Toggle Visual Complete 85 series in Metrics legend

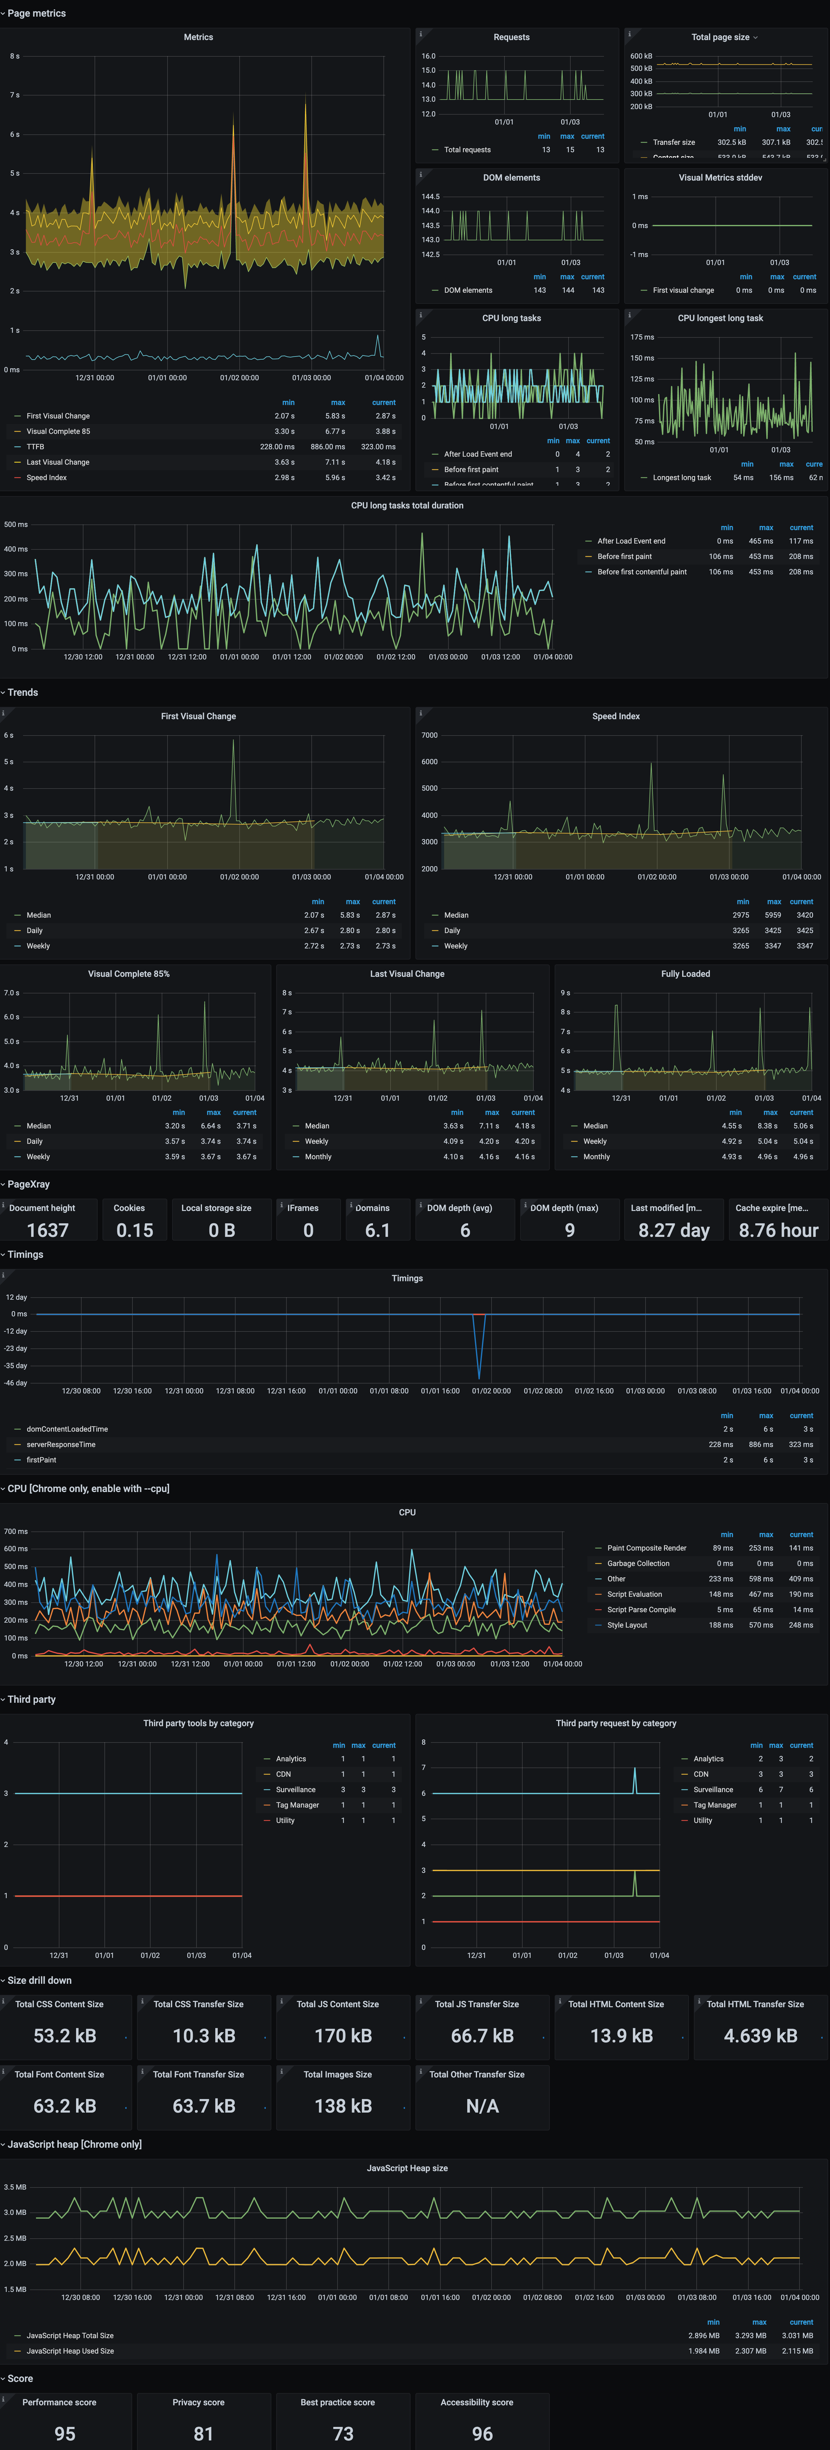[x=58, y=432]
